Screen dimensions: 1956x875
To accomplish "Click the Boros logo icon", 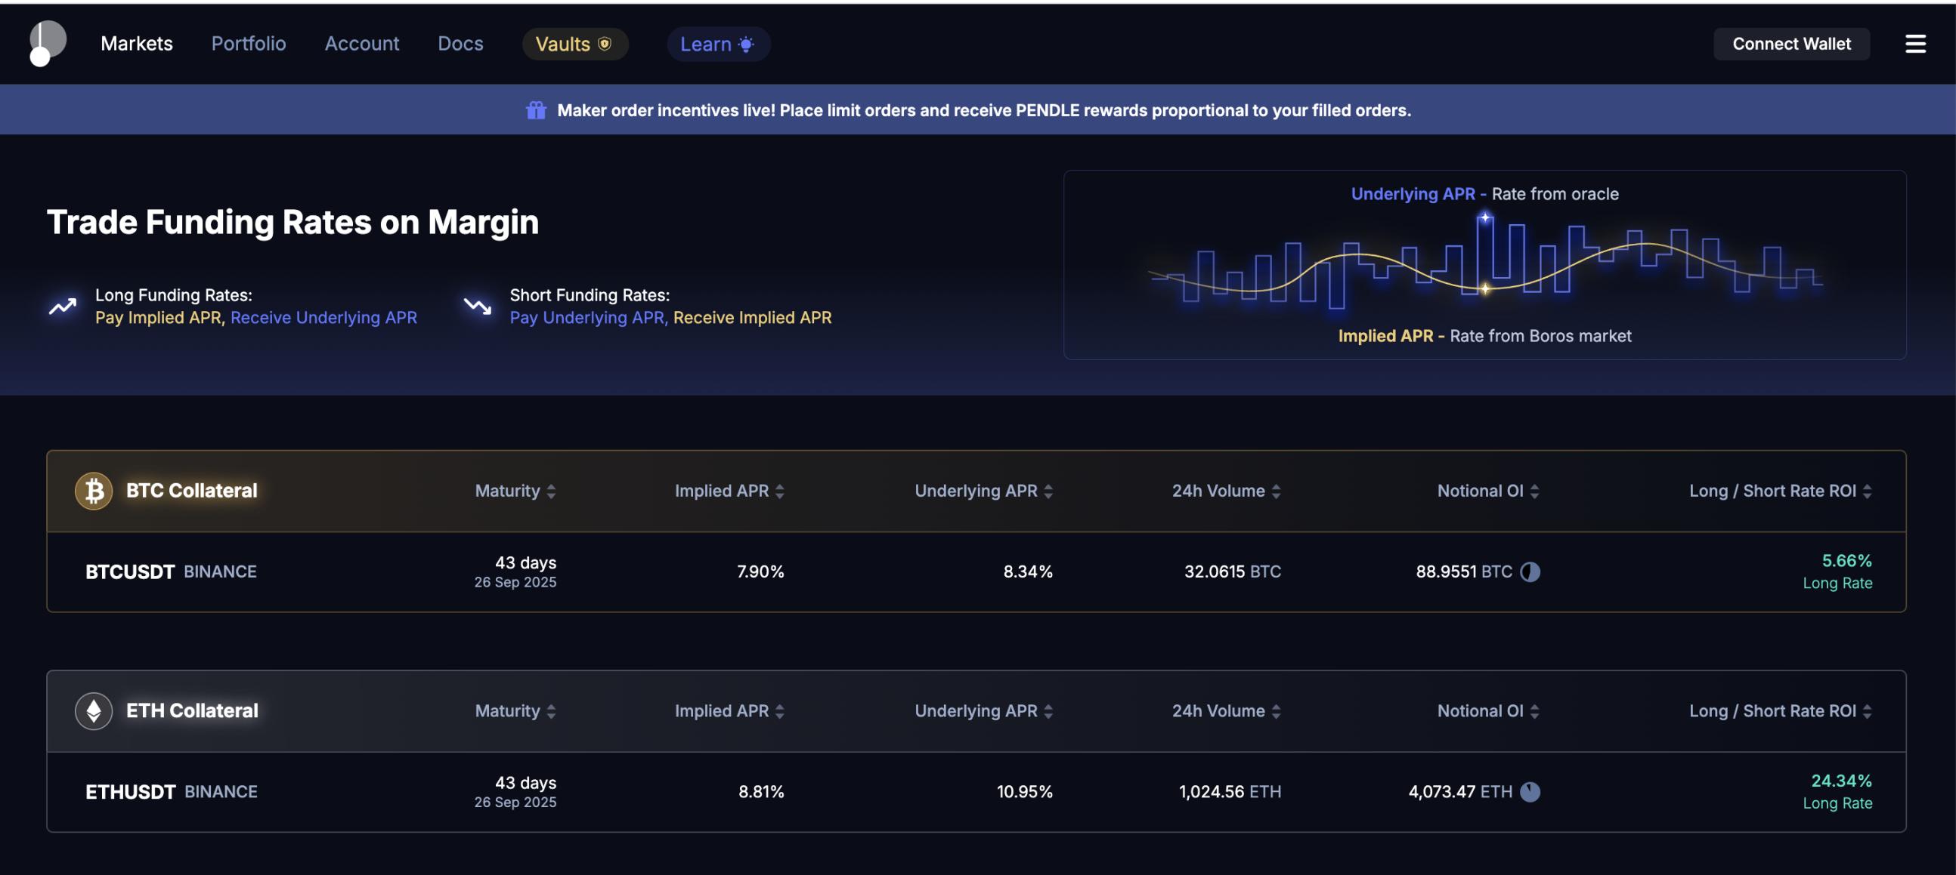I will (x=47, y=43).
